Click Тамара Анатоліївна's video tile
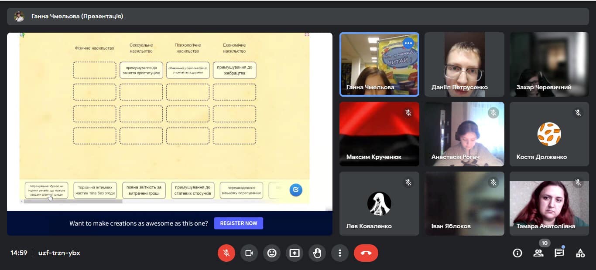The height and width of the screenshot is (270, 596). pyautogui.click(x=549, y=203)
